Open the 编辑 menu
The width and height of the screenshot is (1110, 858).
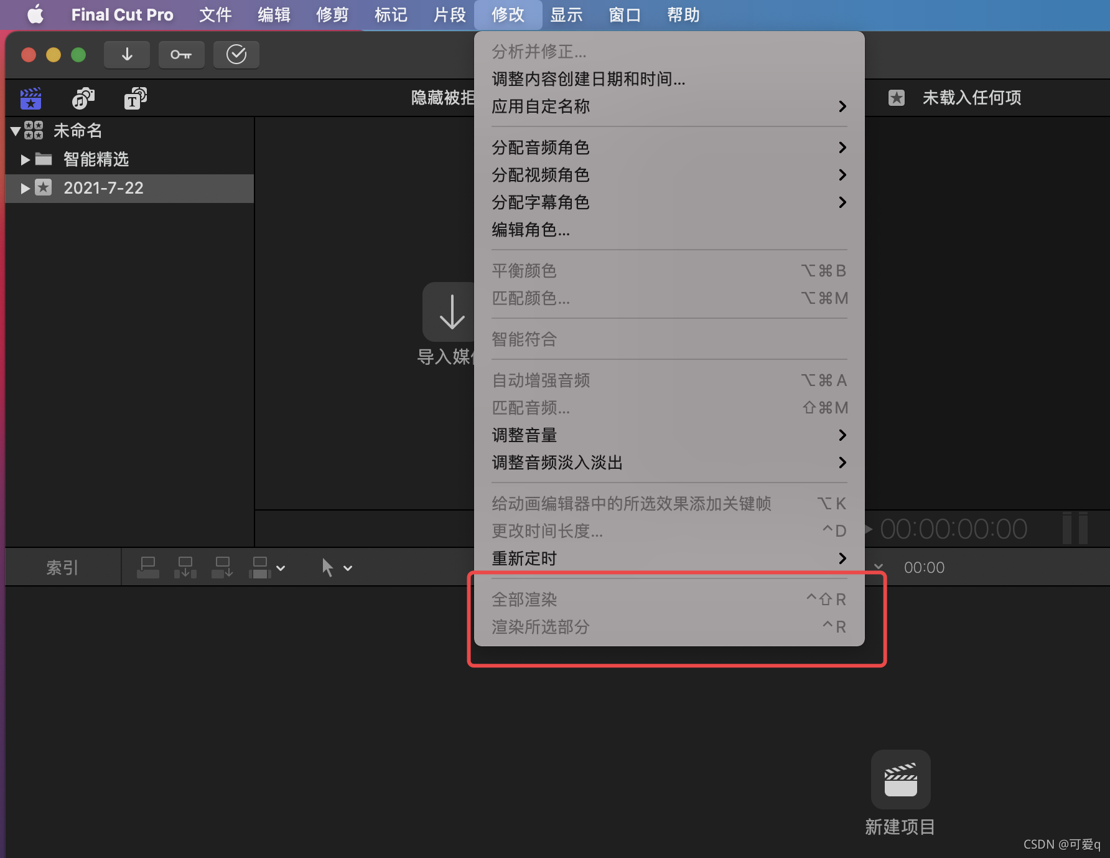tap(274, 14)
